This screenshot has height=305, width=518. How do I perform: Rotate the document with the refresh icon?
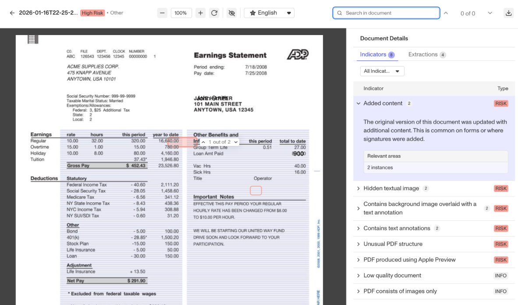[214, 13]
